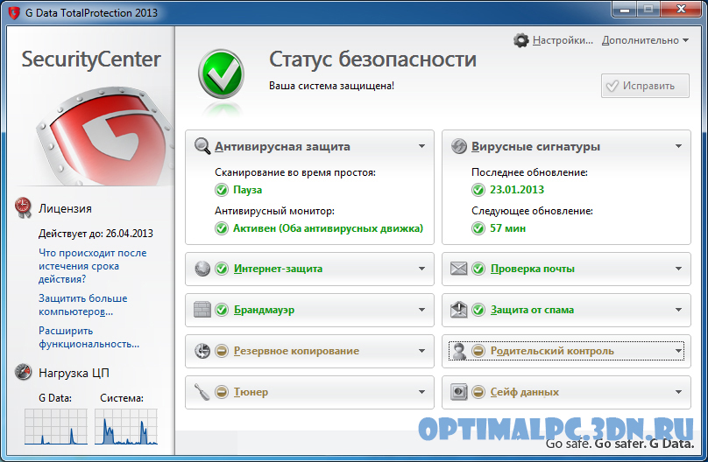Click the G Data CPU load graph

56,427
